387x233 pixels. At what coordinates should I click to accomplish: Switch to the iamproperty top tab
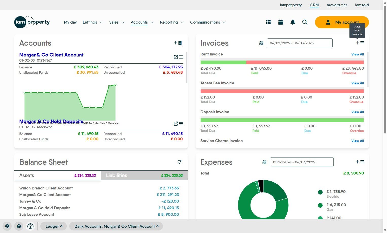[x=291, y=5]
